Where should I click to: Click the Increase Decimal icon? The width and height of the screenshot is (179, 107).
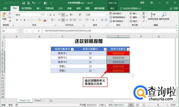coord(102,20)
